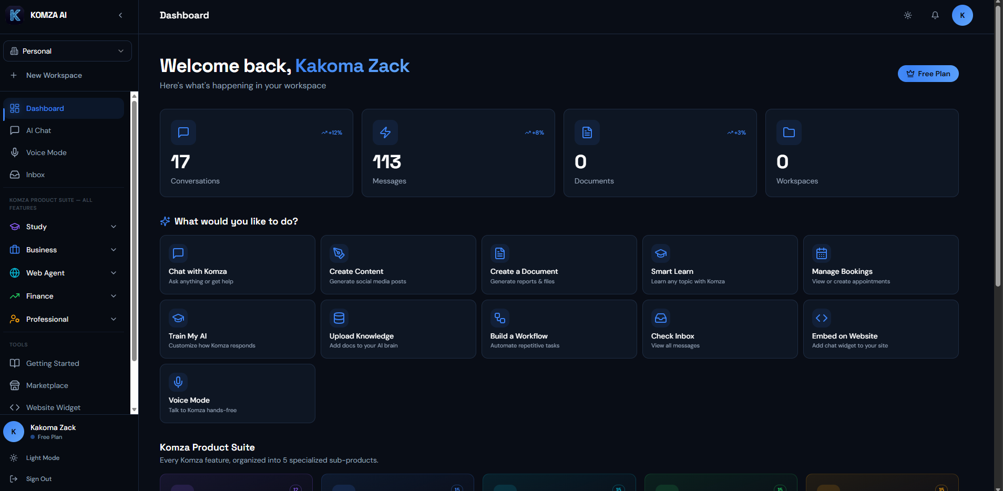Open notifications bell
Image resolution: width=1003 pixels, height=491 pixels.
click(x=935, y=15)
